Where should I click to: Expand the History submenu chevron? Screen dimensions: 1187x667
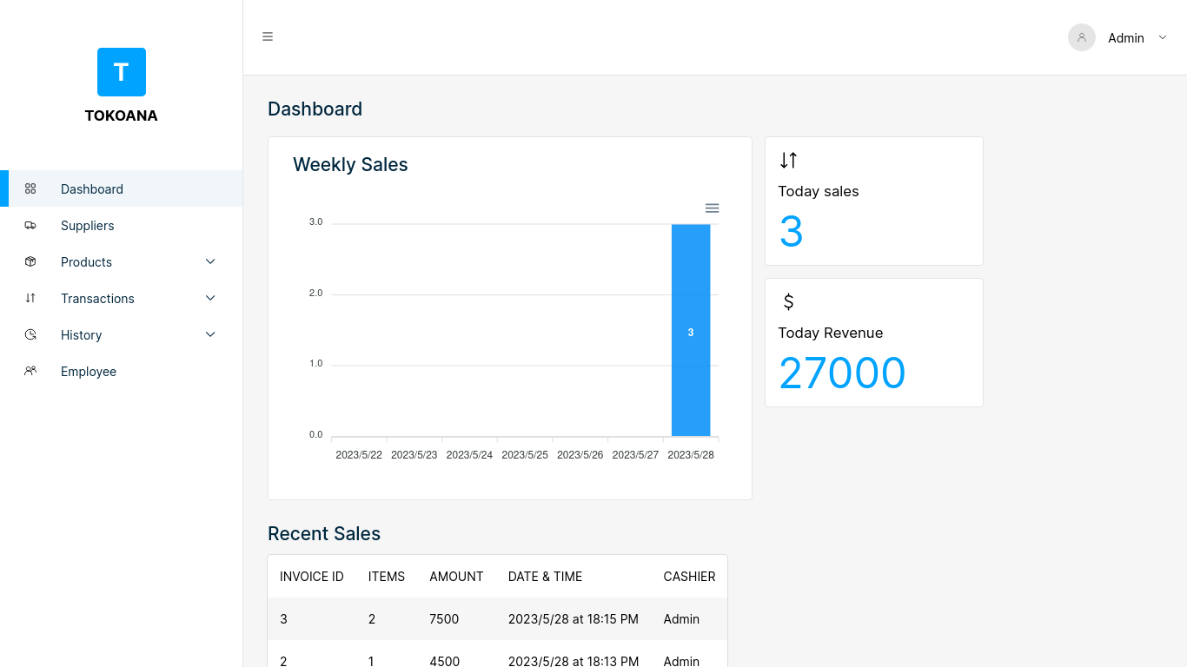coord(210,334)
